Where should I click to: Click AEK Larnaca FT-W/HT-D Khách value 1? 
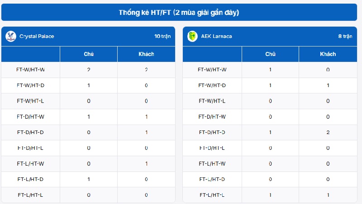pyautogui.click(x=328, y=85)
